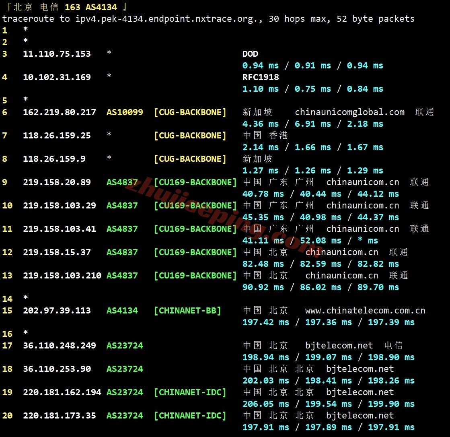Image resolution: width=450 pixels, height=437 pixels.
Task: Click IP address 219.158.103.210
Action: tap(62, 276)
